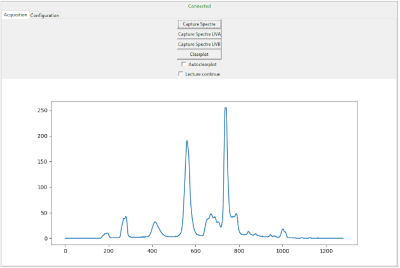Viewport: 400px width, 268px height.
Task: Clear the graph with Clearplot
Action: point(199,54)
